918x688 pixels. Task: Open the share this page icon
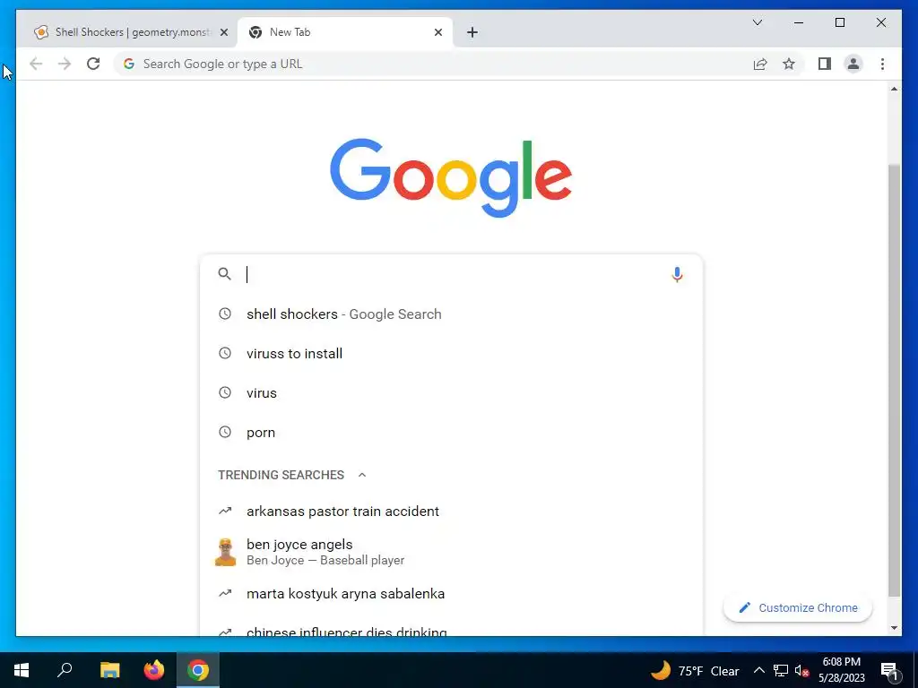[x=760, y=64]
